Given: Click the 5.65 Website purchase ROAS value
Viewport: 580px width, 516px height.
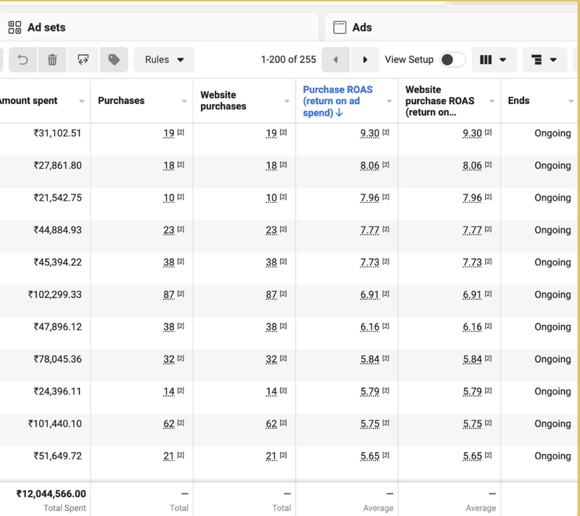Looking at the screenshot, I should pyautogui.click(x=472, y=457).
